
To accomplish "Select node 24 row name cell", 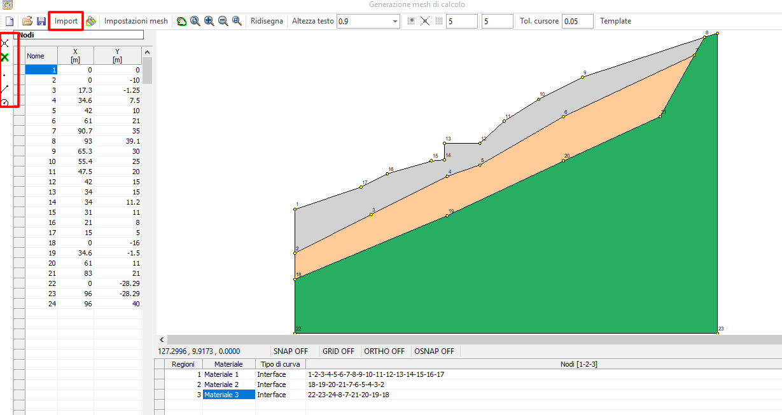I will [41, 304].
